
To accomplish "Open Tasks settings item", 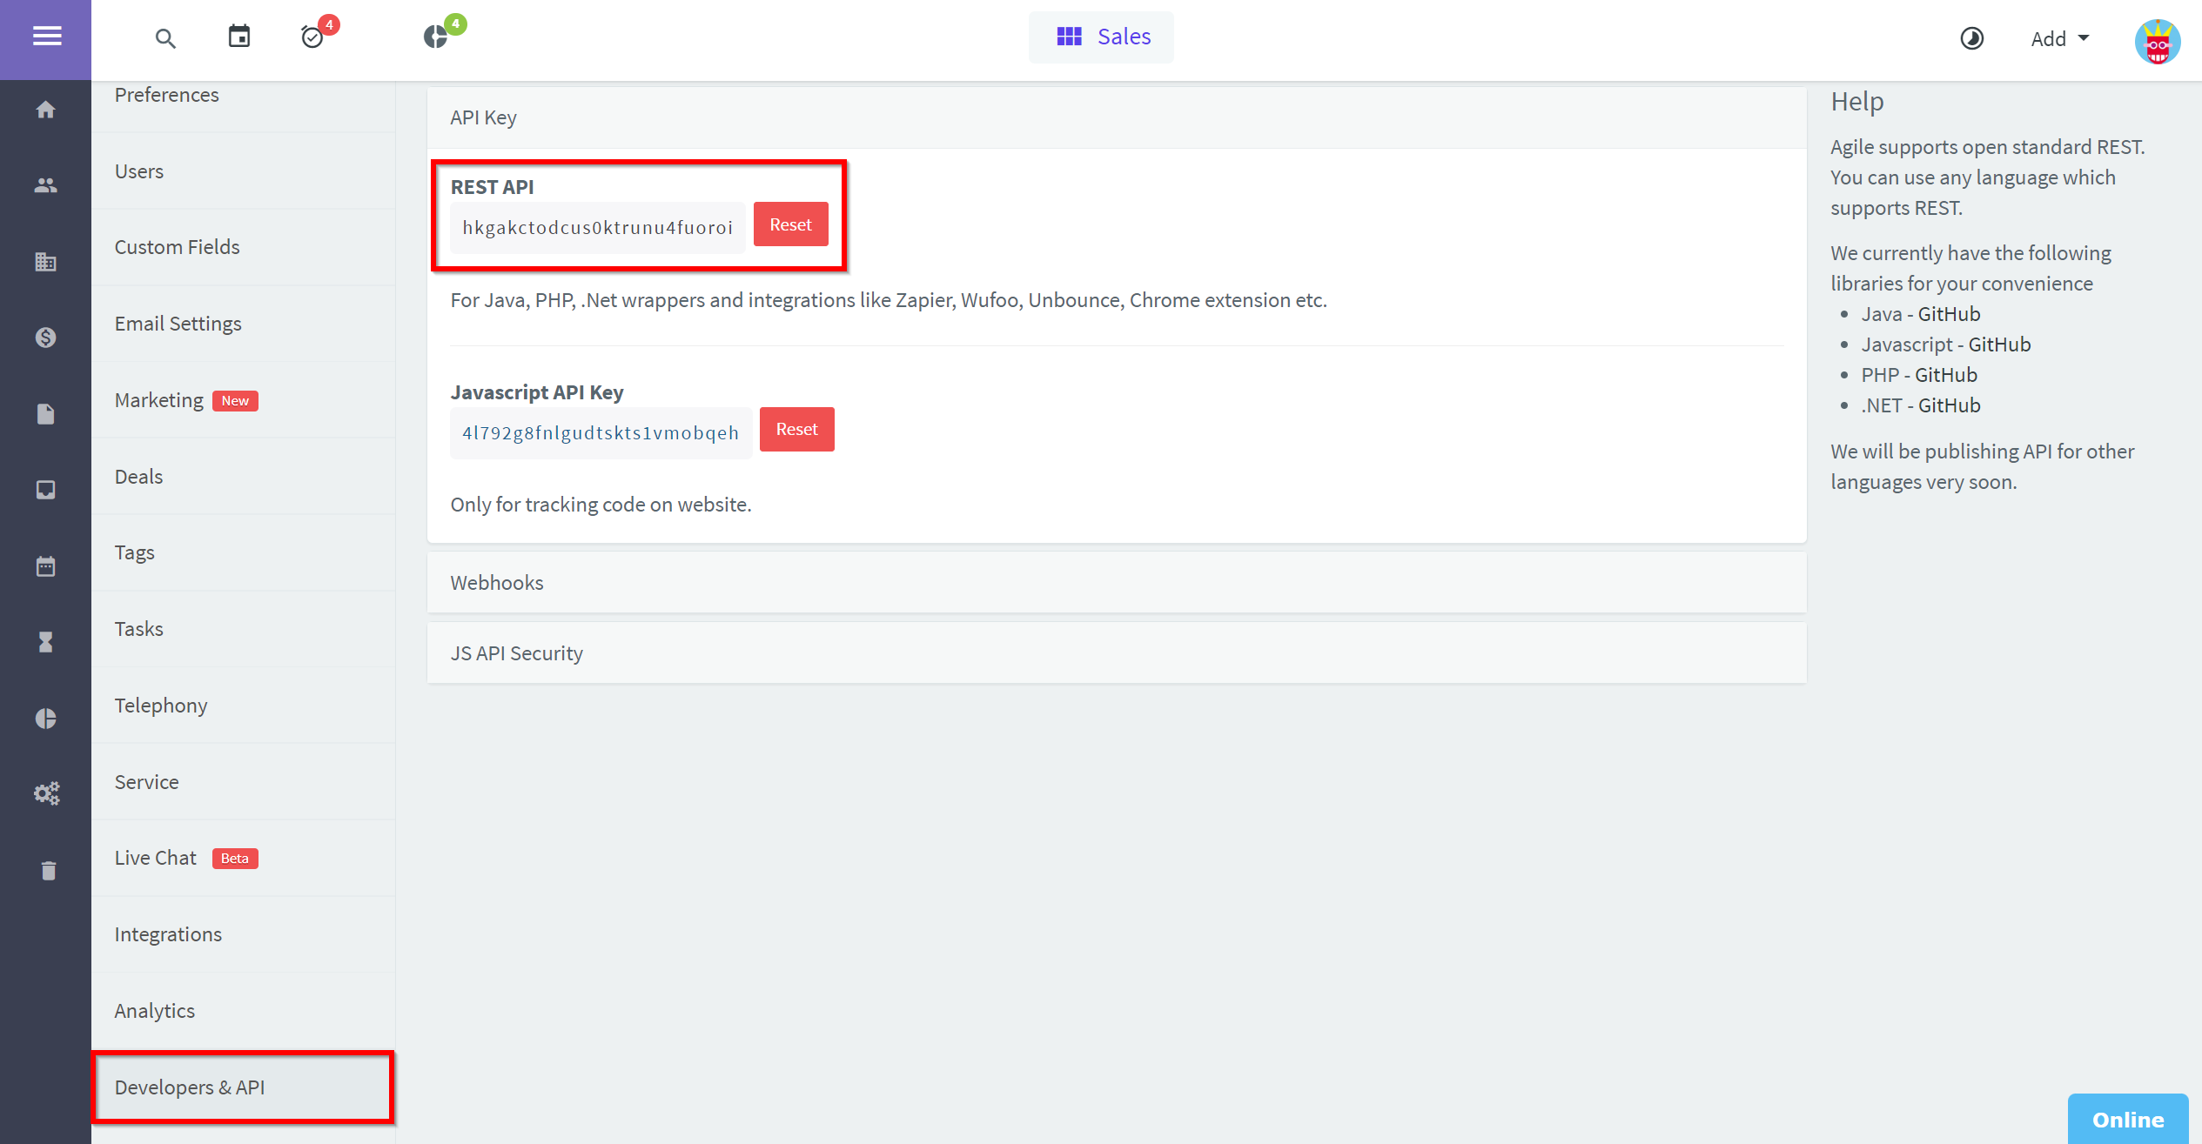I will (243, 629).
